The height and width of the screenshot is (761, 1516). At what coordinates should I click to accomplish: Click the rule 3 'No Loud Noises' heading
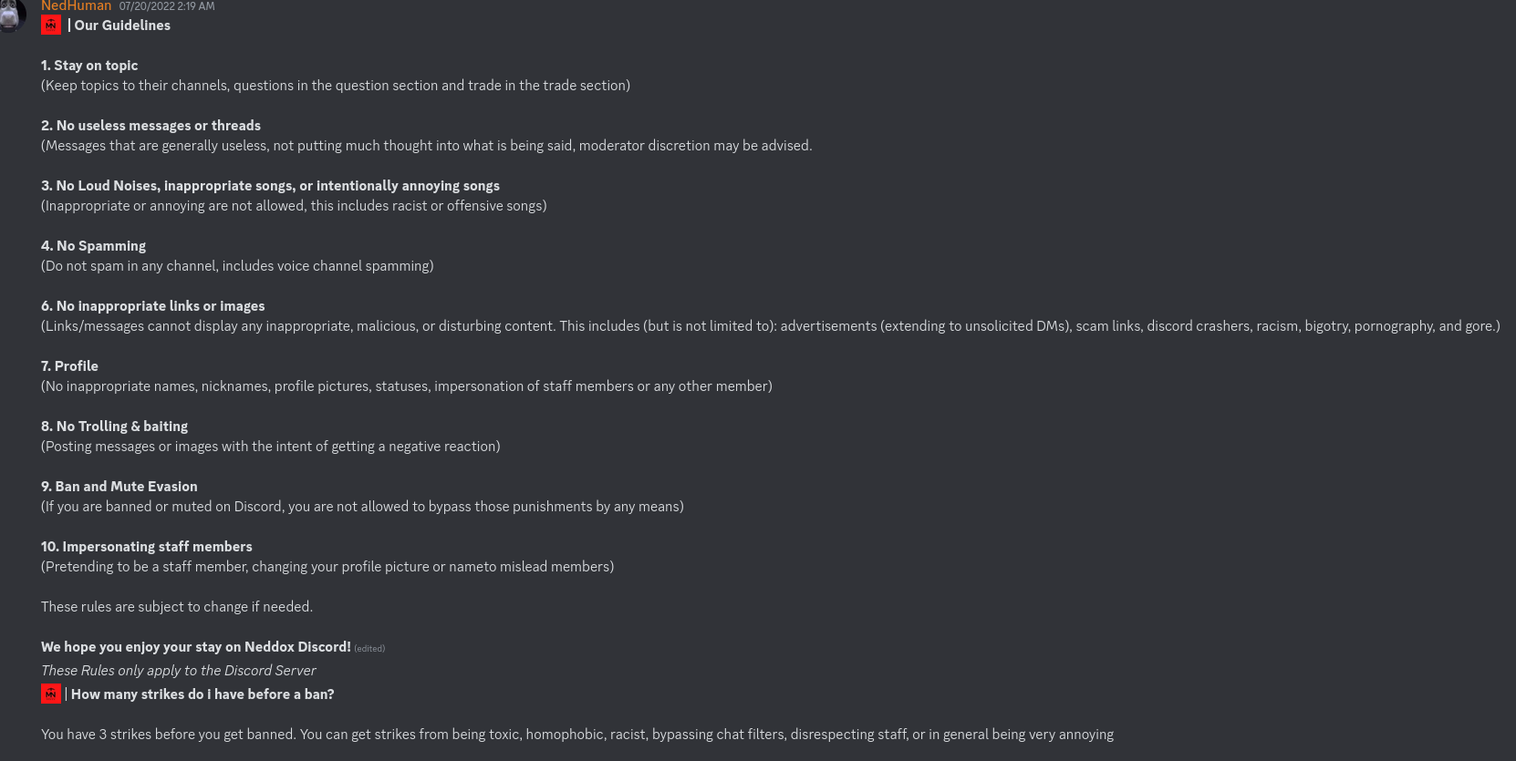click(x=270, y=186)
